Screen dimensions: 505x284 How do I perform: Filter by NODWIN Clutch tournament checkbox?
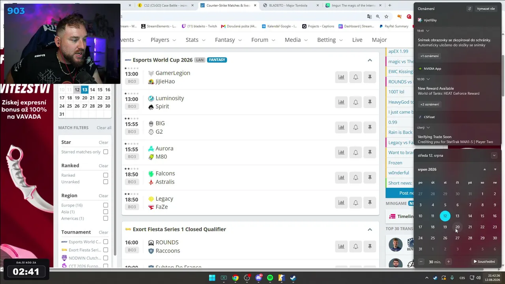tap(106, 258)
